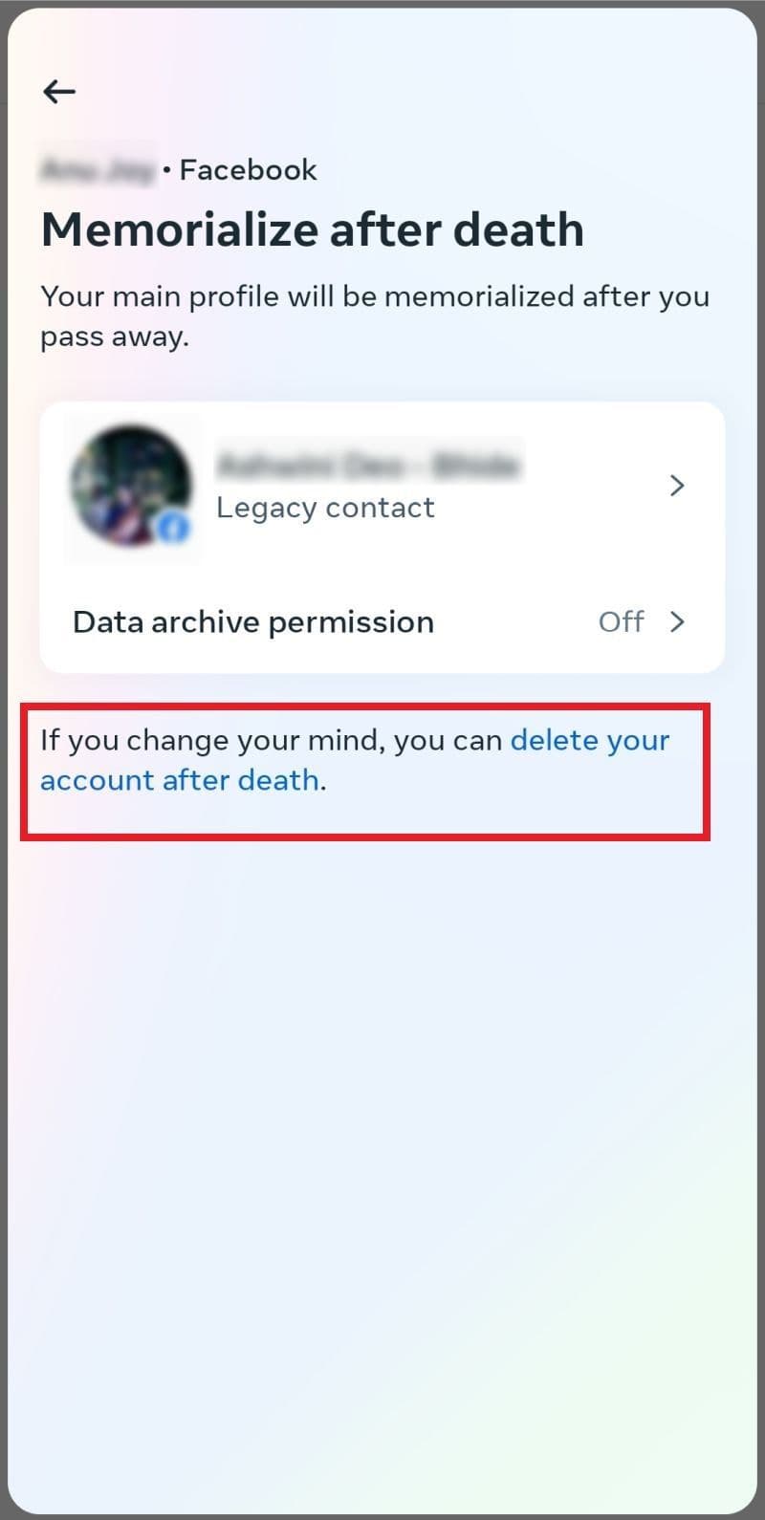The height and width of the screenshot is (1520, 765).
Task: Open the Data archive permission setting
Action: tap(382, 621)
